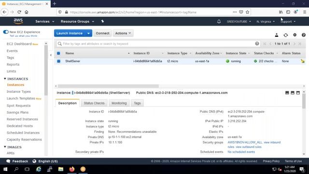
Task: Open Internet Explorer from the taskbar
Action: click(39, 169)
